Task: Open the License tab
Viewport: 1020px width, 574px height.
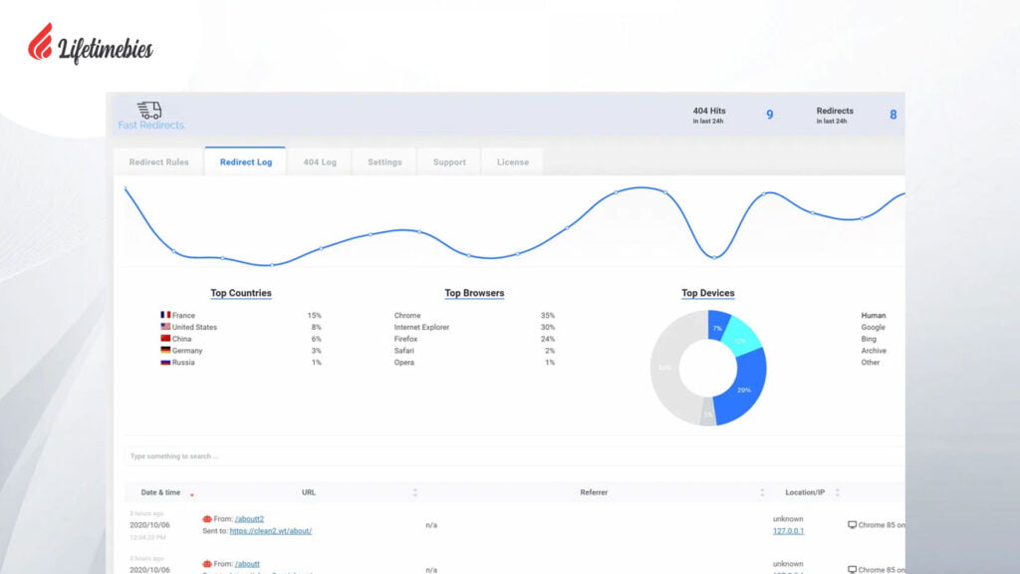Action: pyautogui.click(x=513, y=162)
